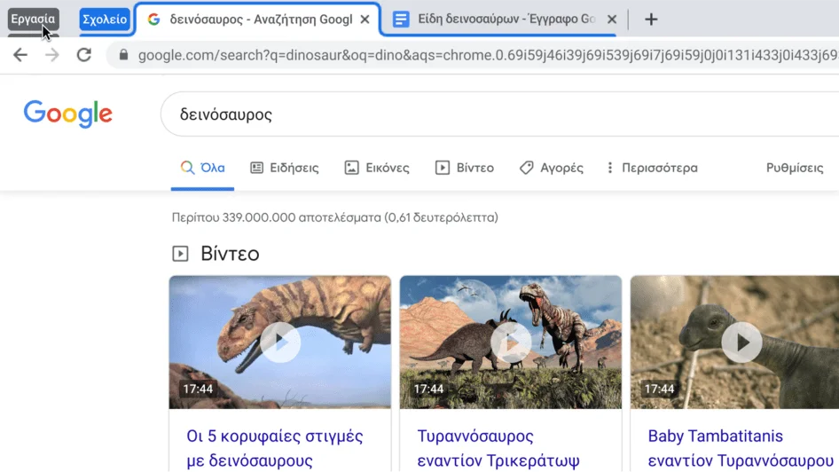839x472 pixels.
Task: Play the Τυραννόσαυρος εναντίον Τρικεράτωψ video
Action: click(511, 342)
